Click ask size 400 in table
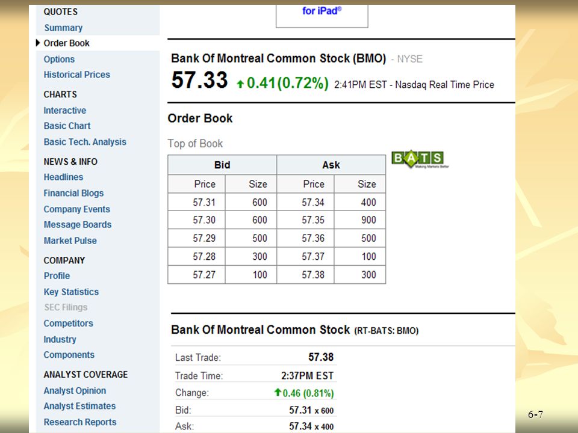The image size is (578, 433). click(360, 202)
